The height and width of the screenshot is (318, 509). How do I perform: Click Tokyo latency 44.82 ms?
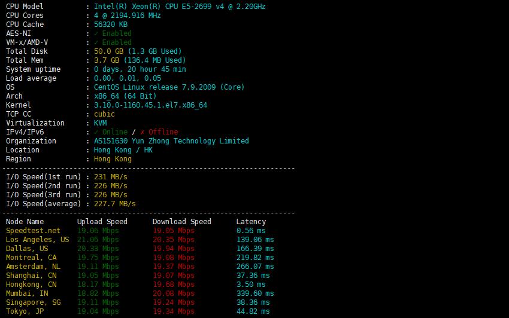[x=253, y=311]
